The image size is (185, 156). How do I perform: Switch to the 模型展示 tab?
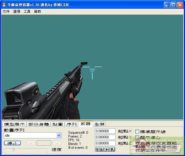(14, 124)
